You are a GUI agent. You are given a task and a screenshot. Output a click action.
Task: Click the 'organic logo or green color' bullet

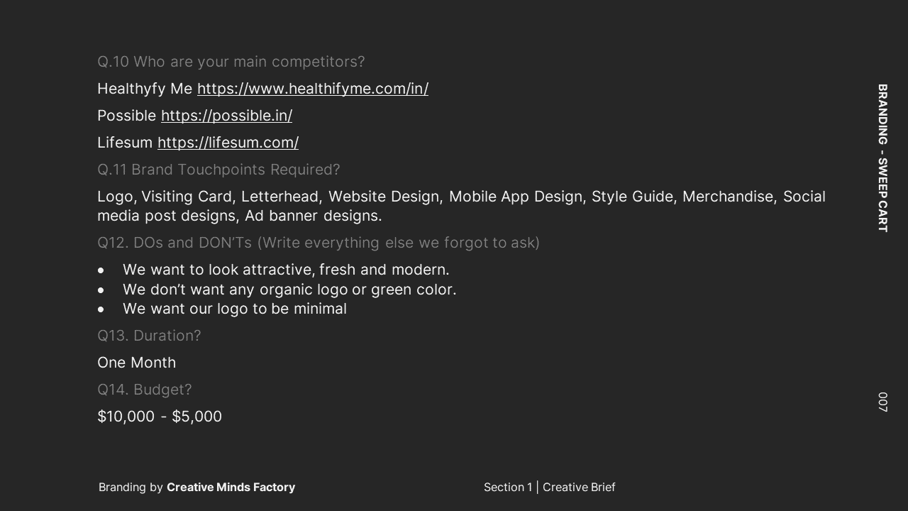click(x=289, y=290)
